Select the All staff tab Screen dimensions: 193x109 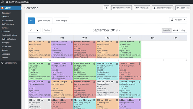coord(31,21)
